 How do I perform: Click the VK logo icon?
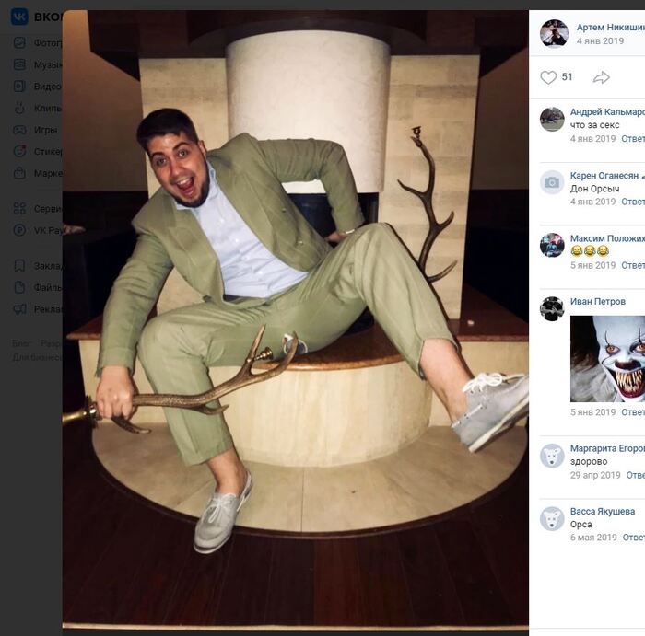pos(19,17)
